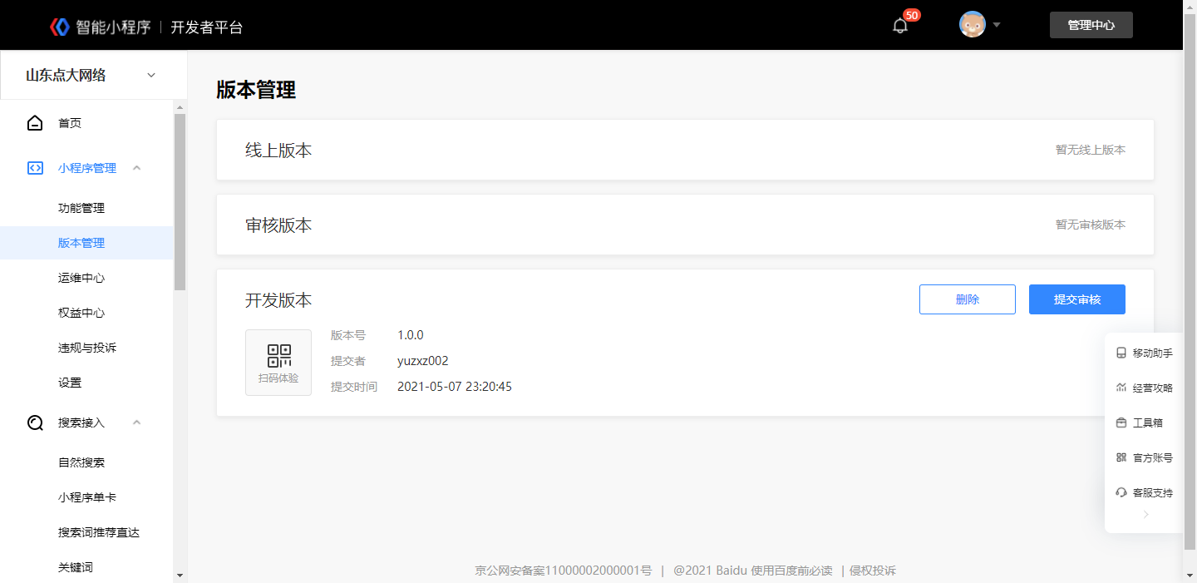Open the 扫码体验 QR code tile
The height and width of the screenshot is (583, 1197).
[x=278, y=363]
